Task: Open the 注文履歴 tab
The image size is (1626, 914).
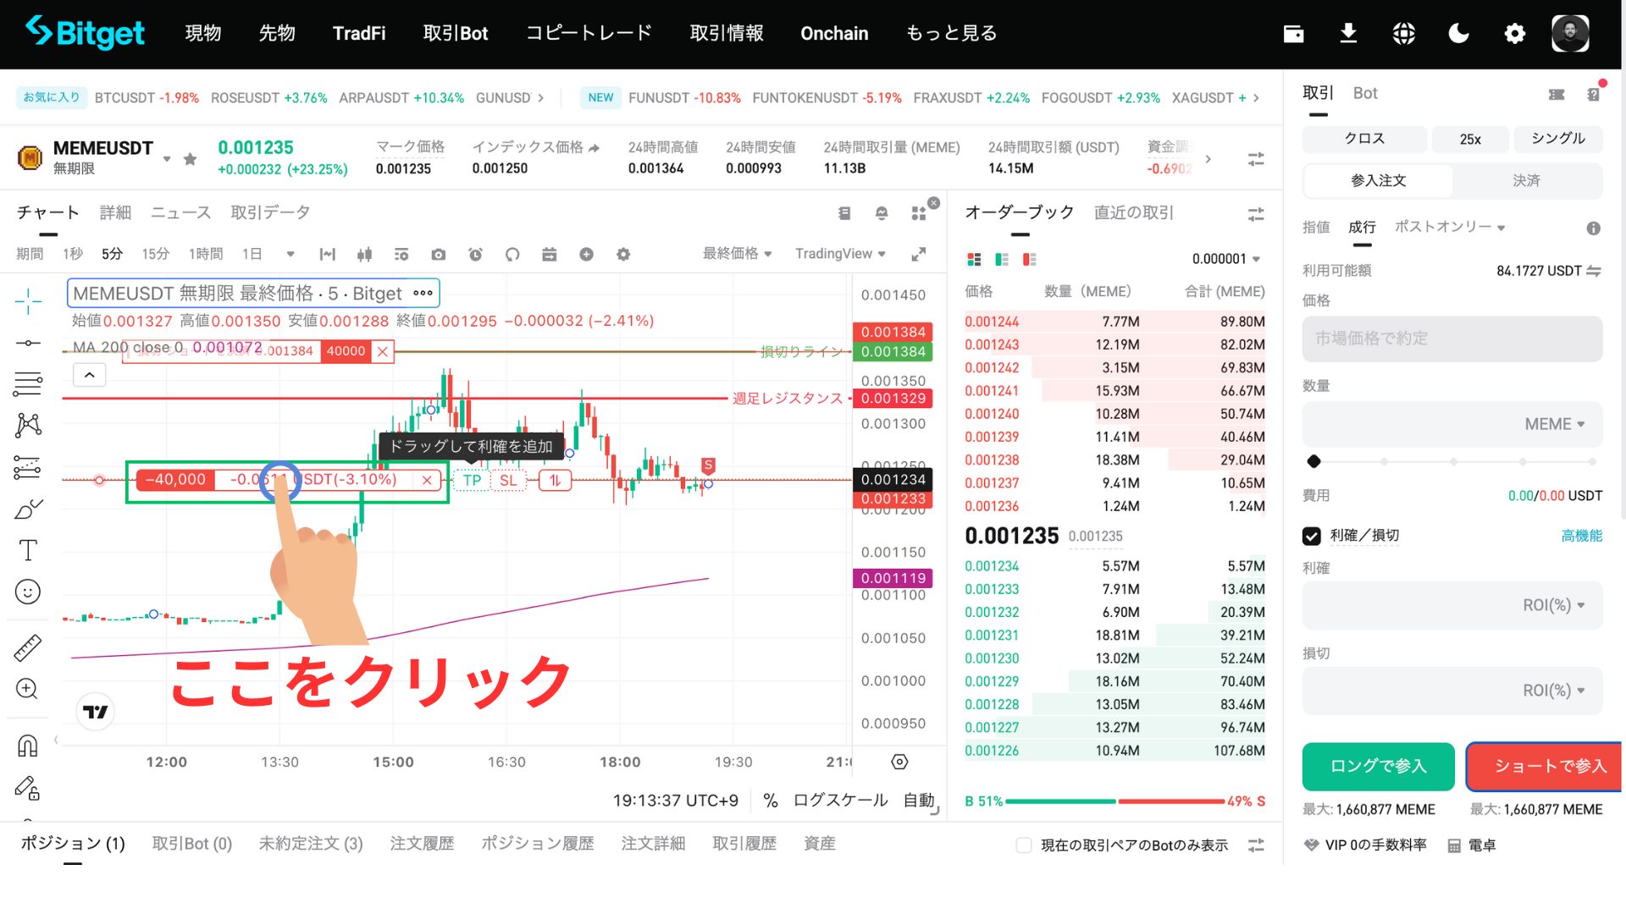Action: click(x=422, y=844)
